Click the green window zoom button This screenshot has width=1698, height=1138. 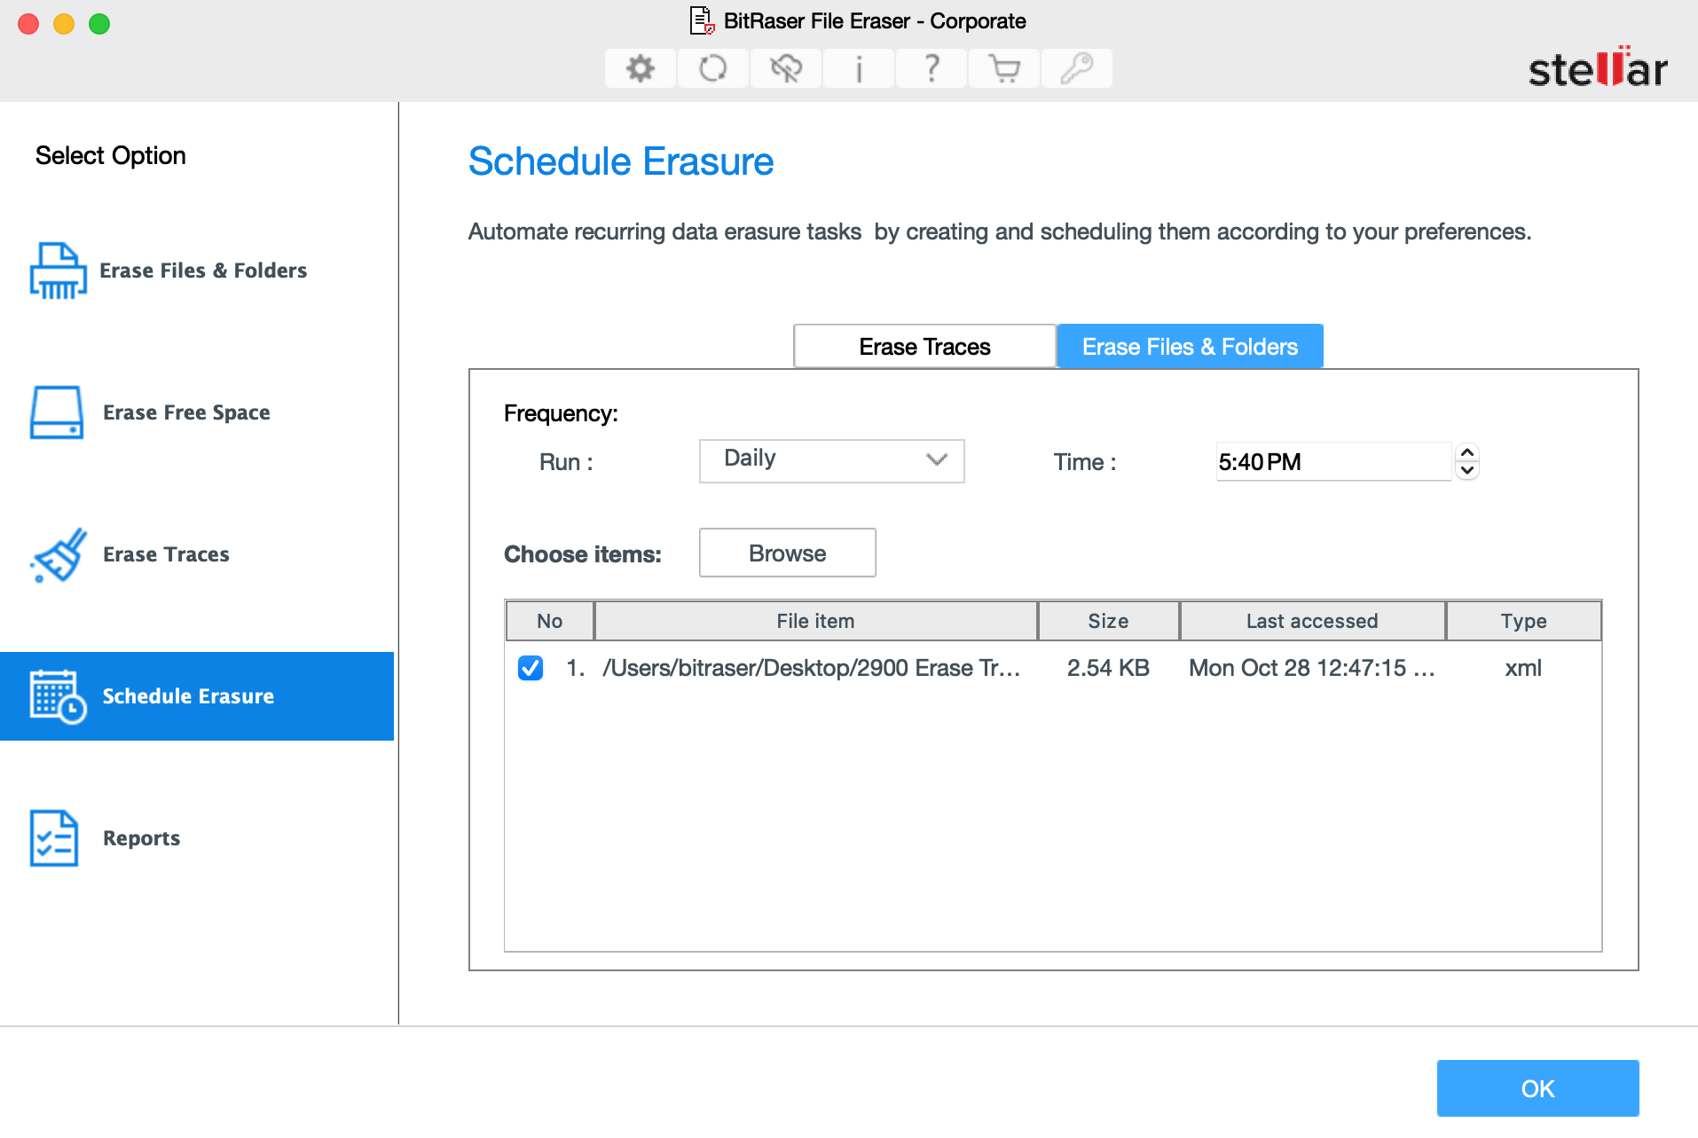(99, 24)
